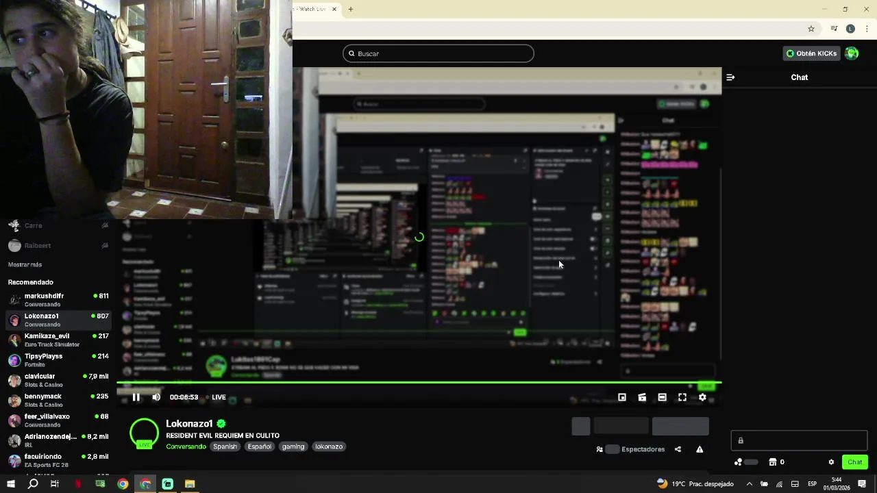Switch ESP keyboard language indicator

point(812,483)
